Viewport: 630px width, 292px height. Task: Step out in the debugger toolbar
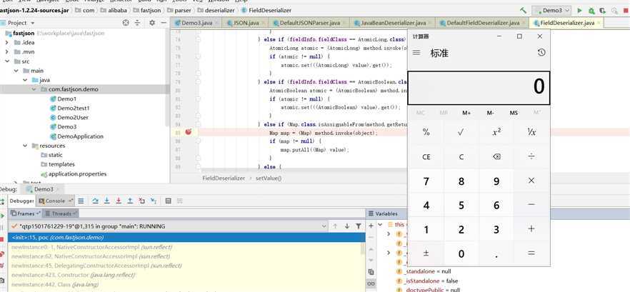click(x=130, y=201)
